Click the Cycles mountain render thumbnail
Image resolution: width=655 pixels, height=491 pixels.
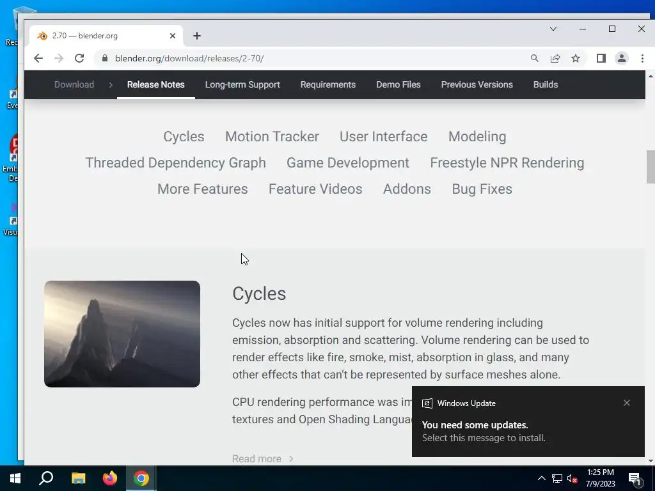coord(122,334)
